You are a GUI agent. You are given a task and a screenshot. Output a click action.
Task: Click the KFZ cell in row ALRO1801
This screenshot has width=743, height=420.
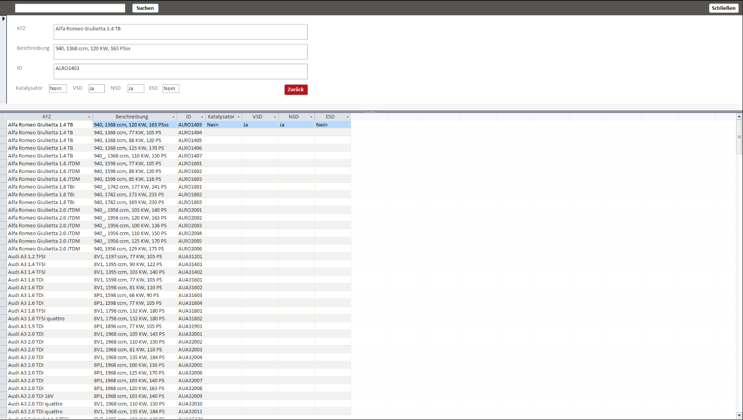(x=49, y=187)
